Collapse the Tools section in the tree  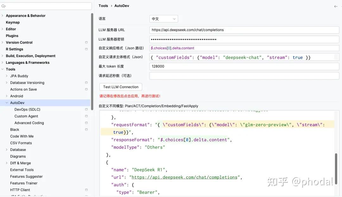click(2, 69)
